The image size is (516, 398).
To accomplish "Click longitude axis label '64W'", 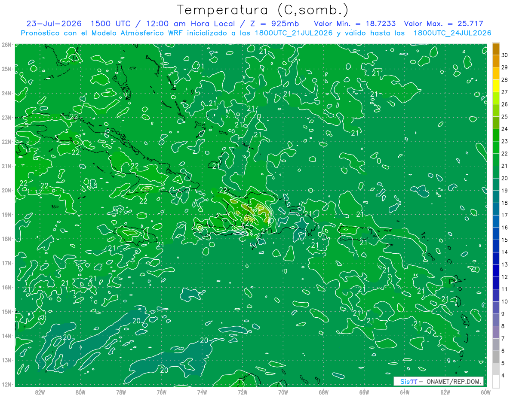I will pyautogui.click(x=405, y=392).
